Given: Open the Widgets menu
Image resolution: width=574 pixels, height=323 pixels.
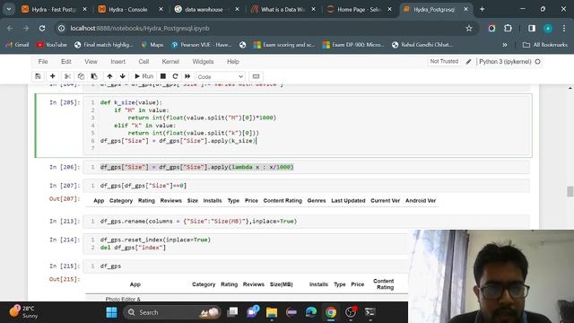Looking at the screenshot, I should 203,62.
